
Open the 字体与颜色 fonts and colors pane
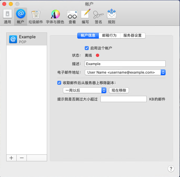pos(55,17)
